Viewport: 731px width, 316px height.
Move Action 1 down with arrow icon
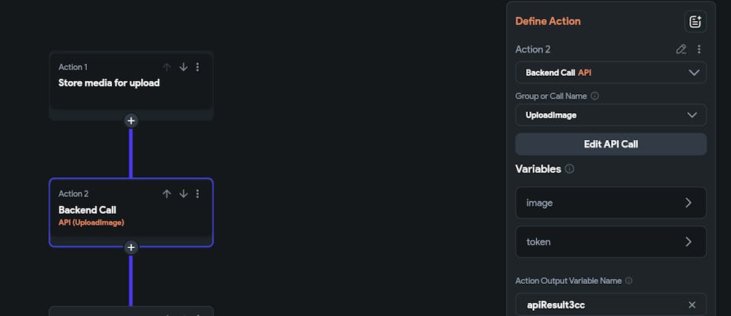click(183, 67)
